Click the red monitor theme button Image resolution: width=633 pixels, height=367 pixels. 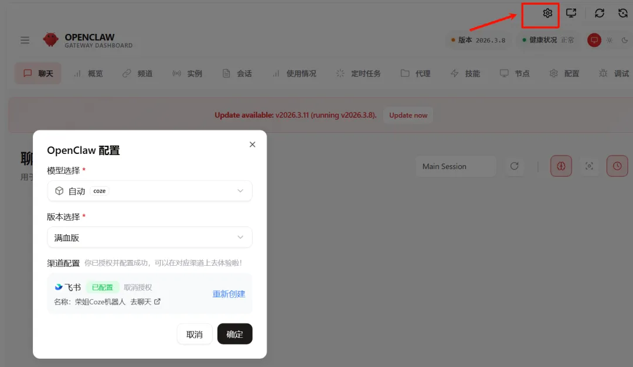click(594, 40)
